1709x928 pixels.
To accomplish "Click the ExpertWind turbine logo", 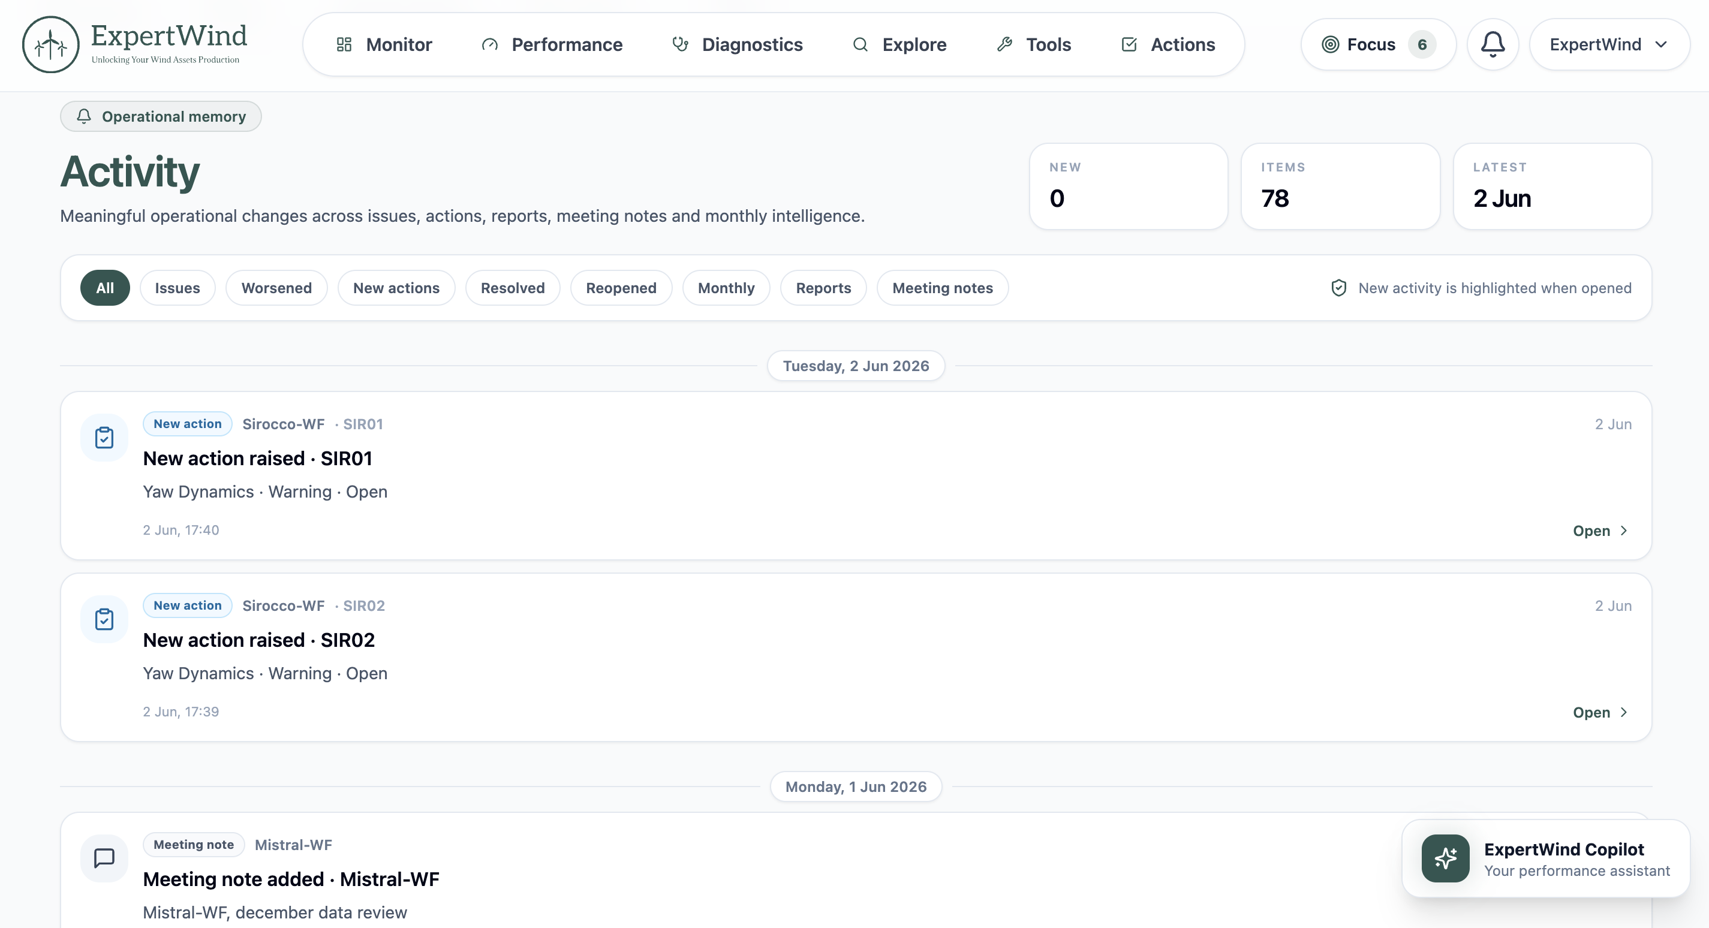I will (x=50, y=44).
